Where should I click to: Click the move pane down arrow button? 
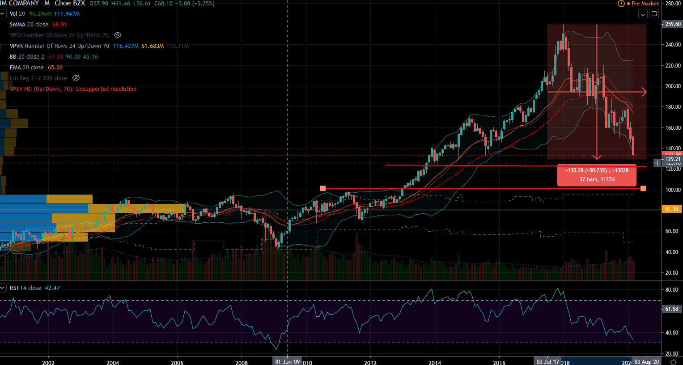(643, 14)
